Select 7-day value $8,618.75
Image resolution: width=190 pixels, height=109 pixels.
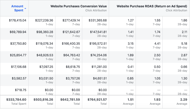pyautogui.click(x=73, y=67)
